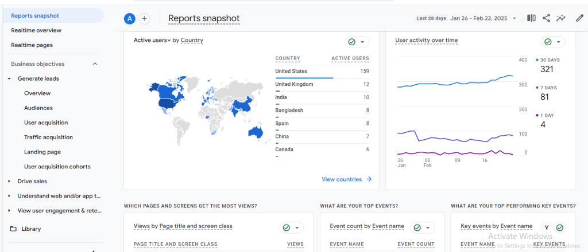Click the filter icon on Key events card
Viewport: 588px width, 252px height.
click(x=547, y=227)
